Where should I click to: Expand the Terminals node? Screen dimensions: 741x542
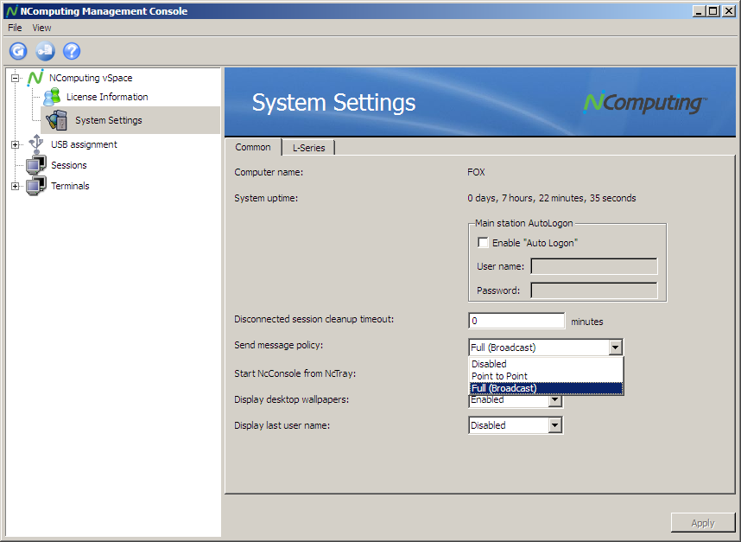point(16,187)
